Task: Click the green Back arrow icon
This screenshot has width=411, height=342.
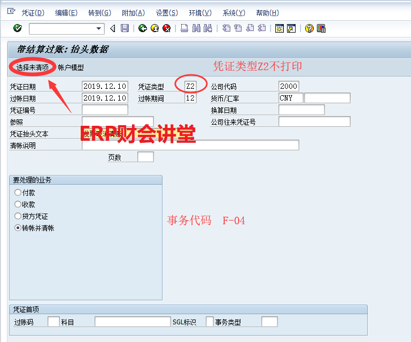Action: 142,28
